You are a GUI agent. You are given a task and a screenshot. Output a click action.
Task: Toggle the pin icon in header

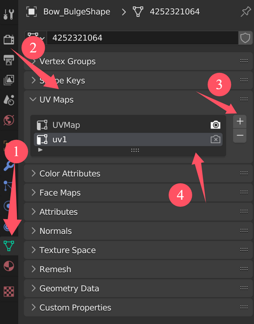coord(245,11)
